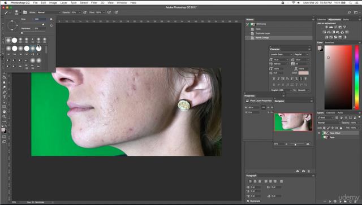Select the second hard round brush preset

15,40
